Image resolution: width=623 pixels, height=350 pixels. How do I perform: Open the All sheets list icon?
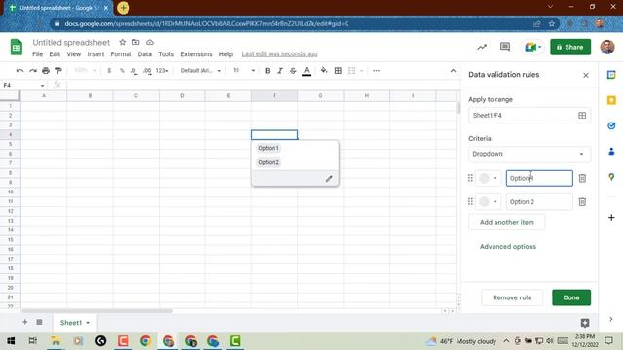click(39, 322)
